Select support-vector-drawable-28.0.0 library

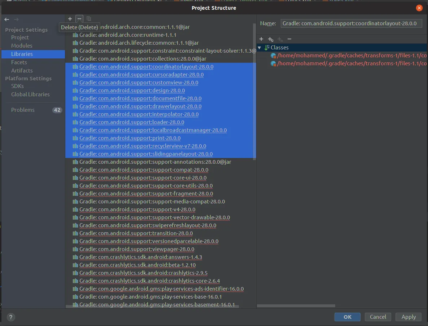[161, 217]
